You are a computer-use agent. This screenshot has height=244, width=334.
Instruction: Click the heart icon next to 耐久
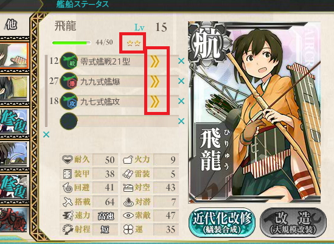67,159
